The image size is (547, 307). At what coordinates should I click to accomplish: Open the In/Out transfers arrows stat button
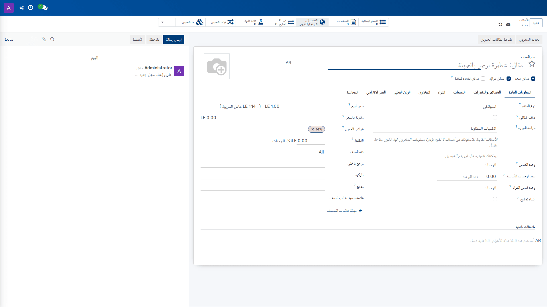(281, 22)
